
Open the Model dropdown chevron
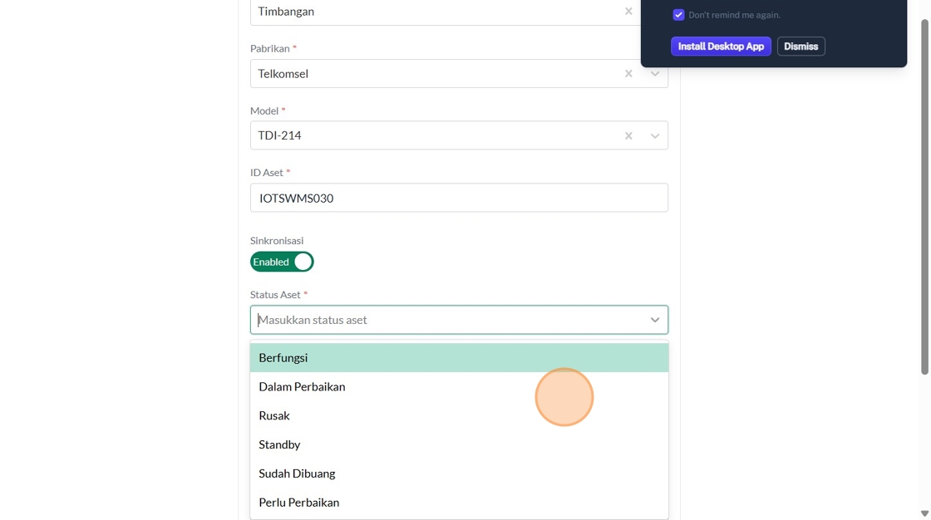pos(655,135)
